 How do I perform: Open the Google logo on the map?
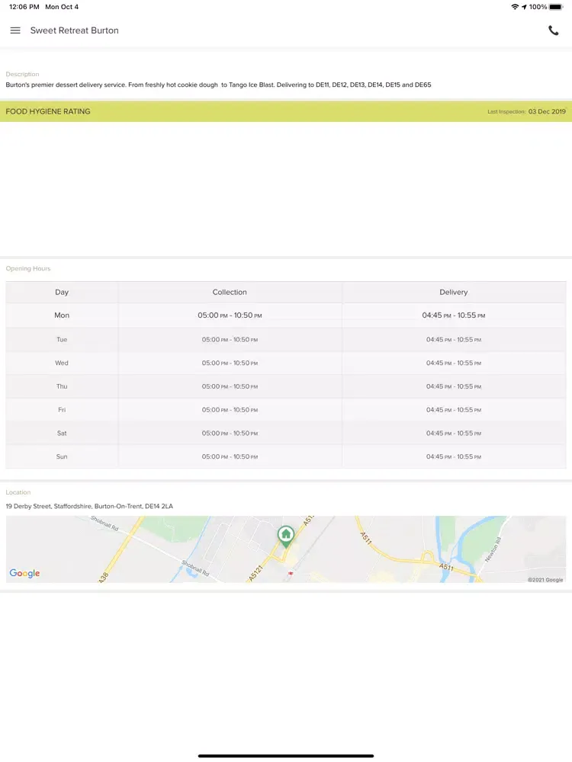click(24, 574)
